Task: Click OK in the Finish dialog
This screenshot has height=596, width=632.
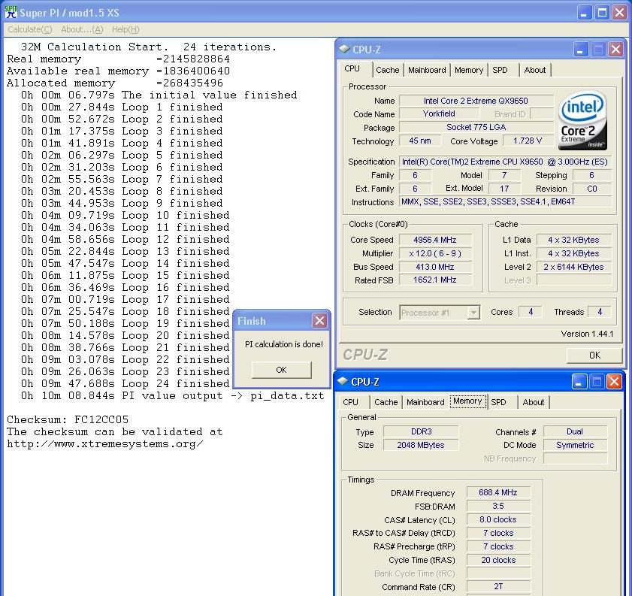Action: [281, 370]
